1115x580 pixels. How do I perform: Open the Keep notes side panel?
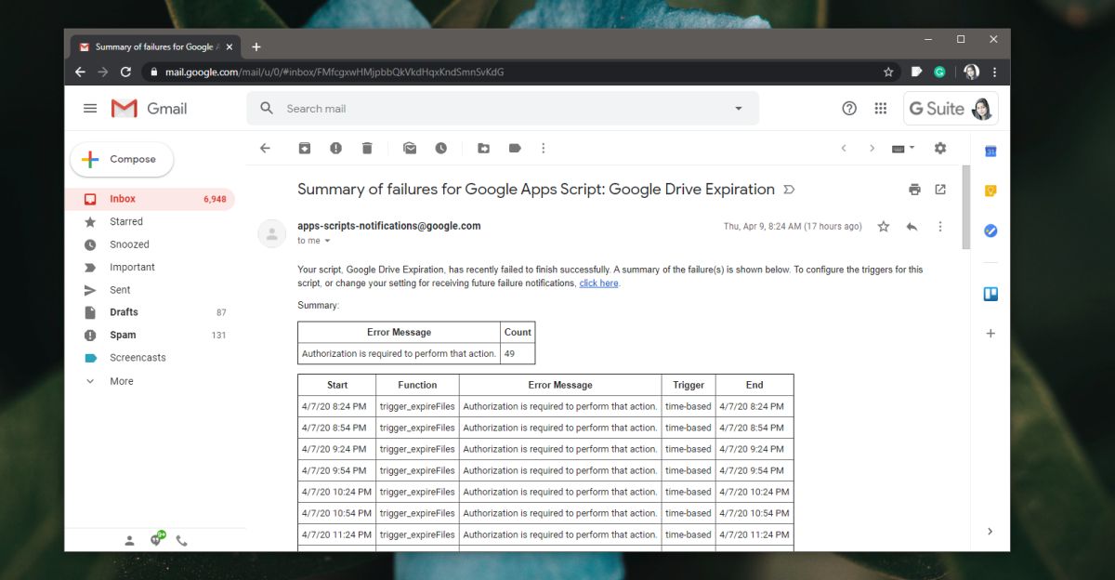coord(990,191)
